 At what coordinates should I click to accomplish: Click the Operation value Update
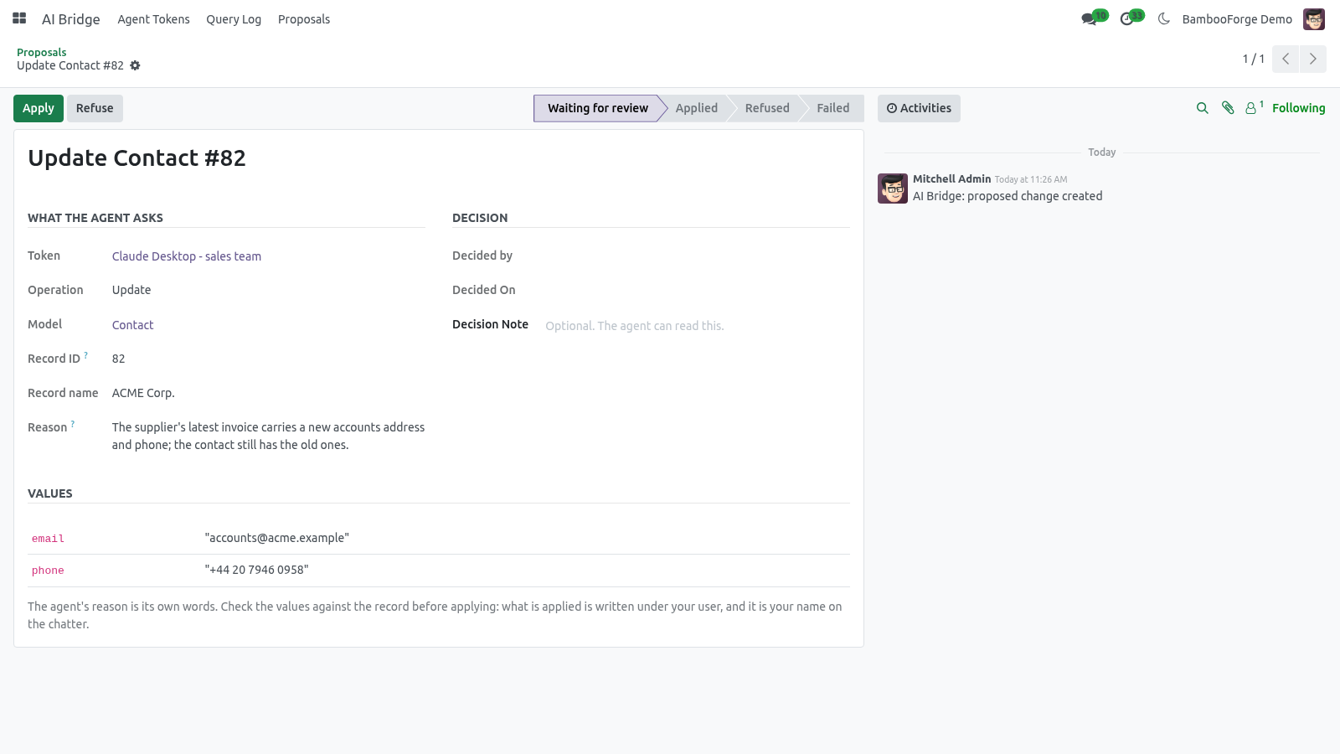click(x=131, y=290)
